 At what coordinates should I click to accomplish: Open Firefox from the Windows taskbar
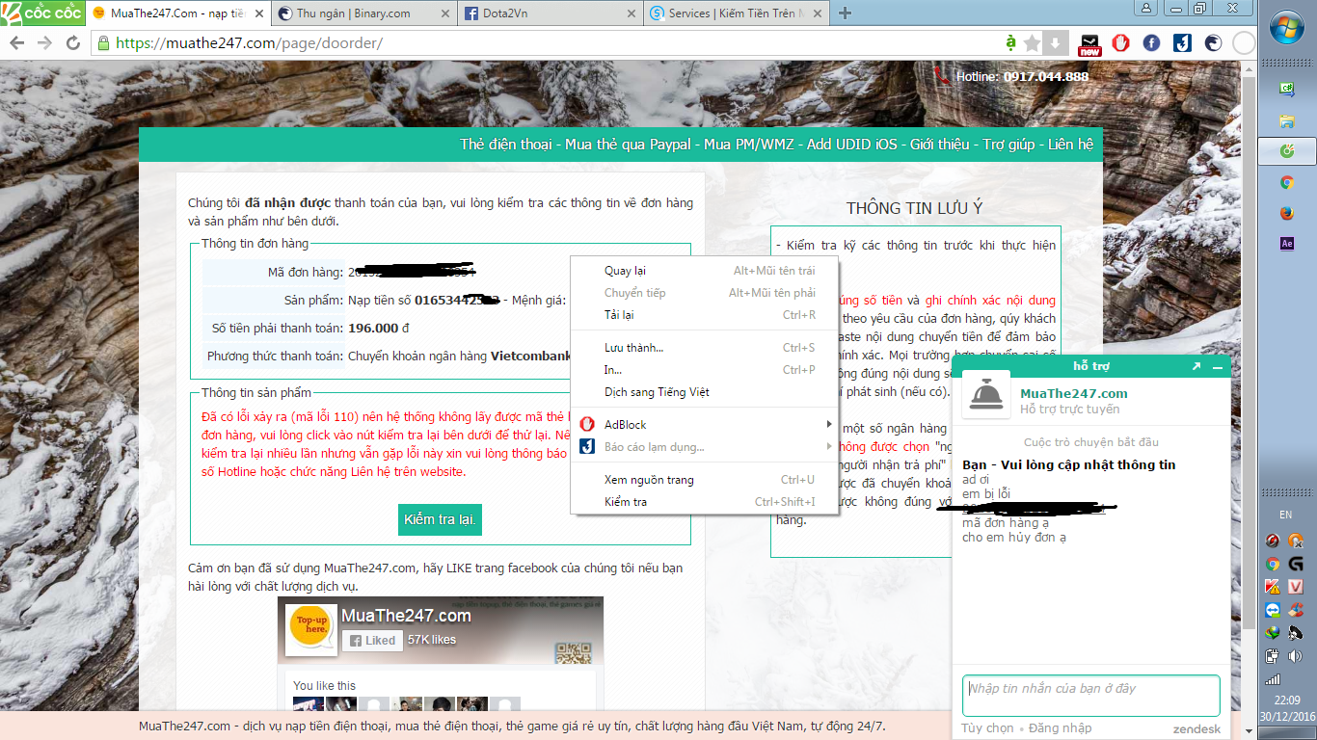coord(1286,213)
